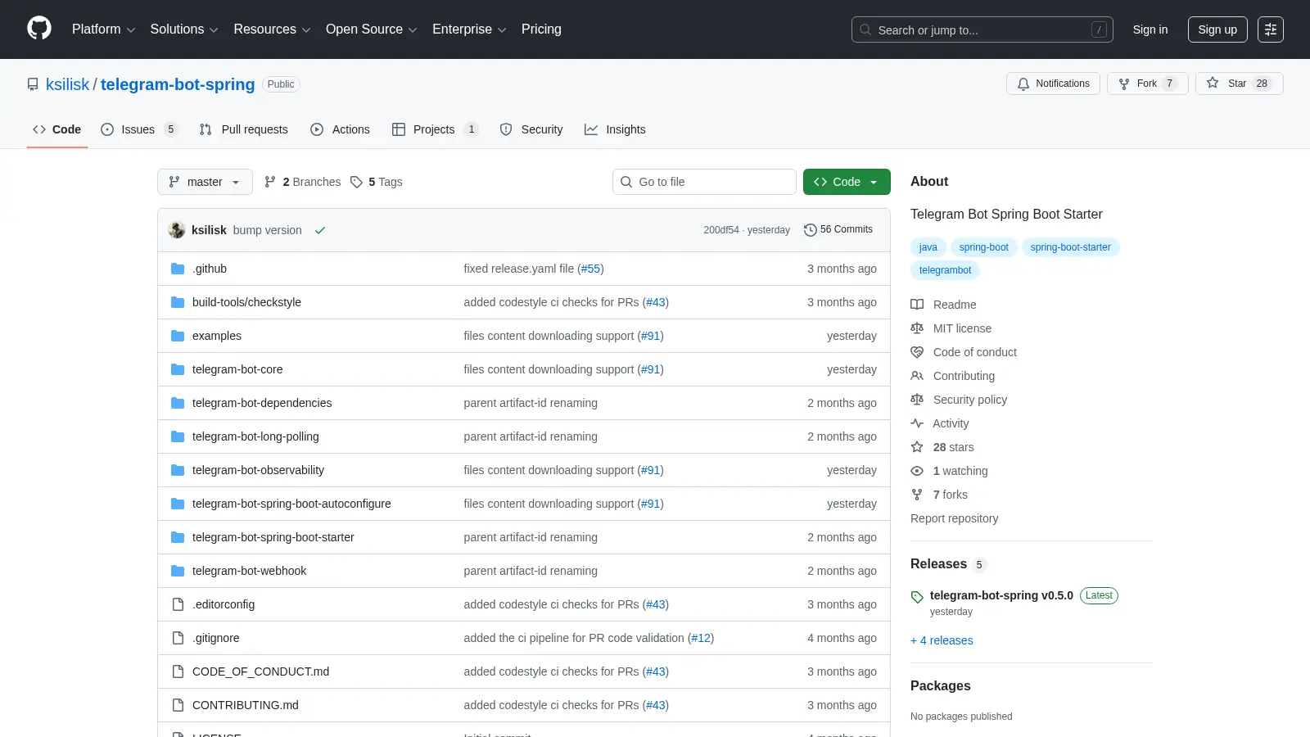The height and width of the screenshot is (737, 1310).
Task: Switch to the Pull requests tab
Action: 244,129
